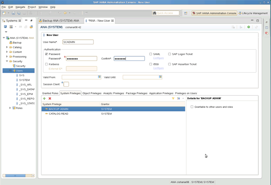
Task: Minimize the Systems view panel
Action: (26, 20)
